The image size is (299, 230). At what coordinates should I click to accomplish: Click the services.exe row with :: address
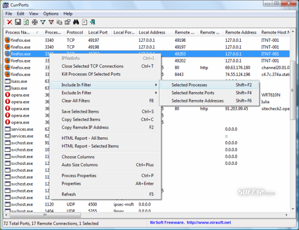coord(147,136)
